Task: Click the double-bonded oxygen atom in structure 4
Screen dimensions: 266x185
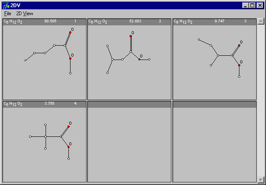Action: click(68, 126)
